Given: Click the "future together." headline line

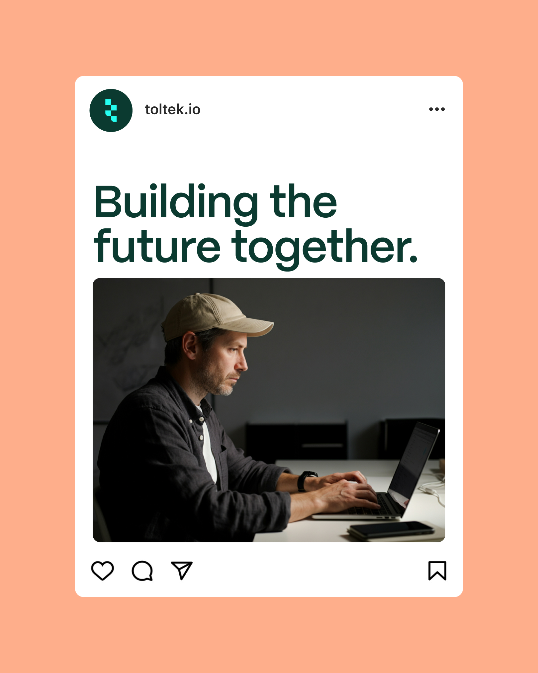Looking at the screenshot, I should click(256, 248).
